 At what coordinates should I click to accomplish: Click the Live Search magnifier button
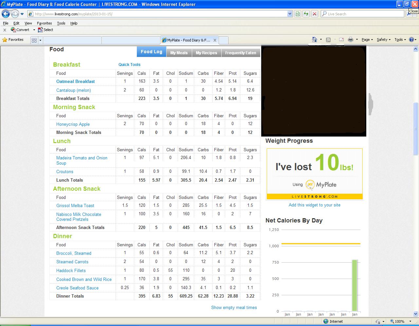point(409,14)
